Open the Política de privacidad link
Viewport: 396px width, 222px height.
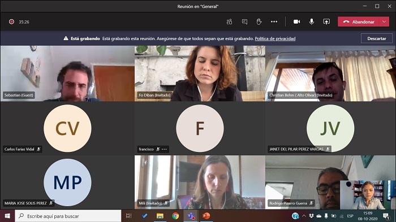click(x=275, y=38)
